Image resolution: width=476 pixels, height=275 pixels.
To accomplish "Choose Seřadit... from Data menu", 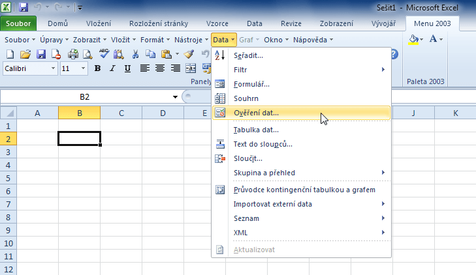I will (x=301, y=55).
